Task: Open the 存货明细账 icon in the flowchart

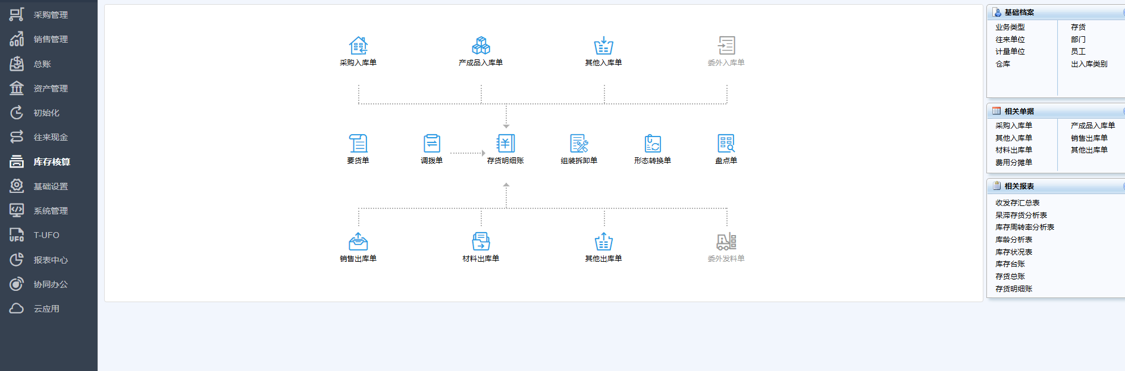Action: click(x=506, y=144)
